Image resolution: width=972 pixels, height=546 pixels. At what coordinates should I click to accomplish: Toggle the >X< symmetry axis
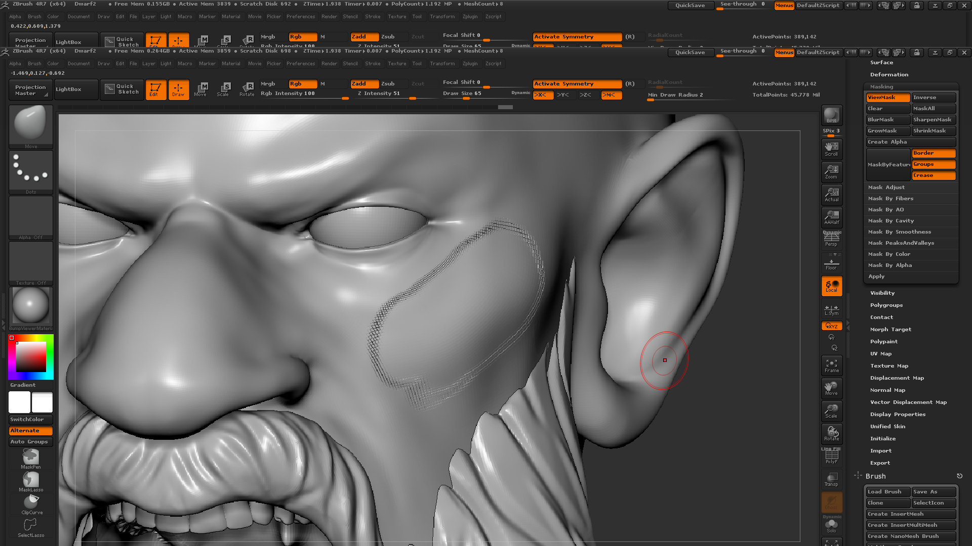543,95
